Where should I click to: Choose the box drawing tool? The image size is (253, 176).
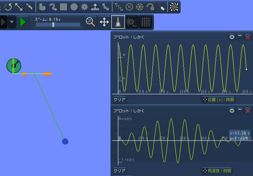(63, 7)
